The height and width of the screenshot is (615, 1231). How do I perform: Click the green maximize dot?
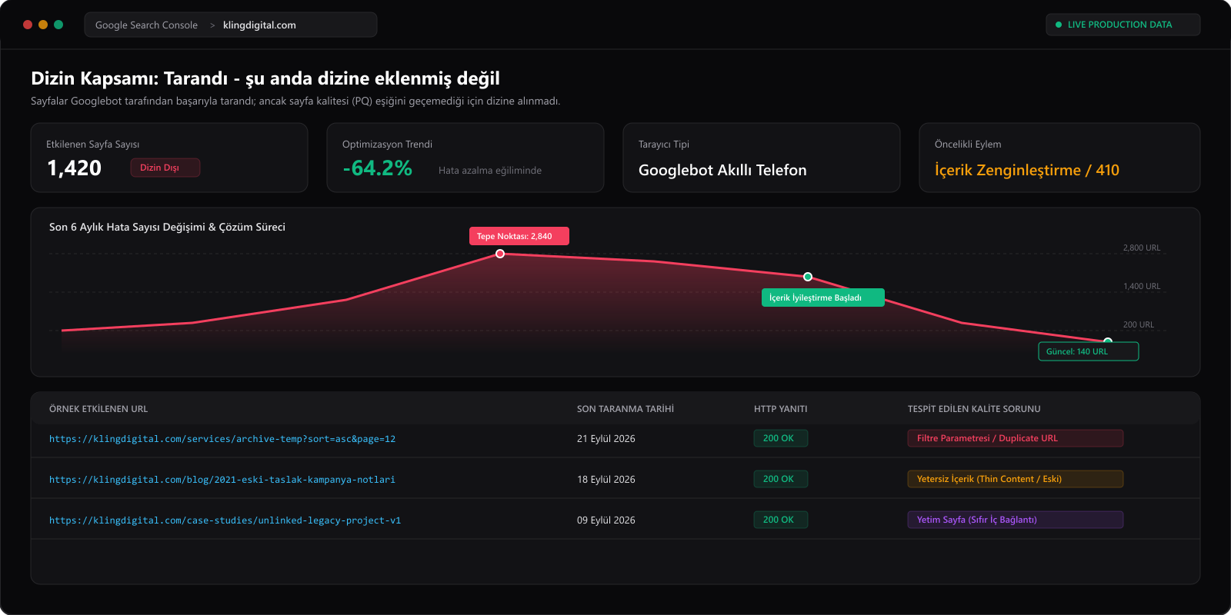(x=58, y=25)
